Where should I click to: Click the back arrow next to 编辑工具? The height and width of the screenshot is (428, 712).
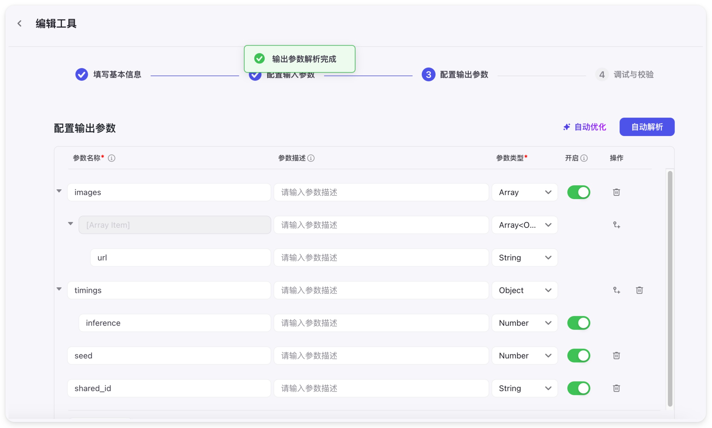tap(20, 23)
